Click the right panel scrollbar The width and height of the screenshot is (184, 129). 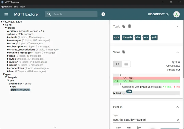click(x=183, y=49)
